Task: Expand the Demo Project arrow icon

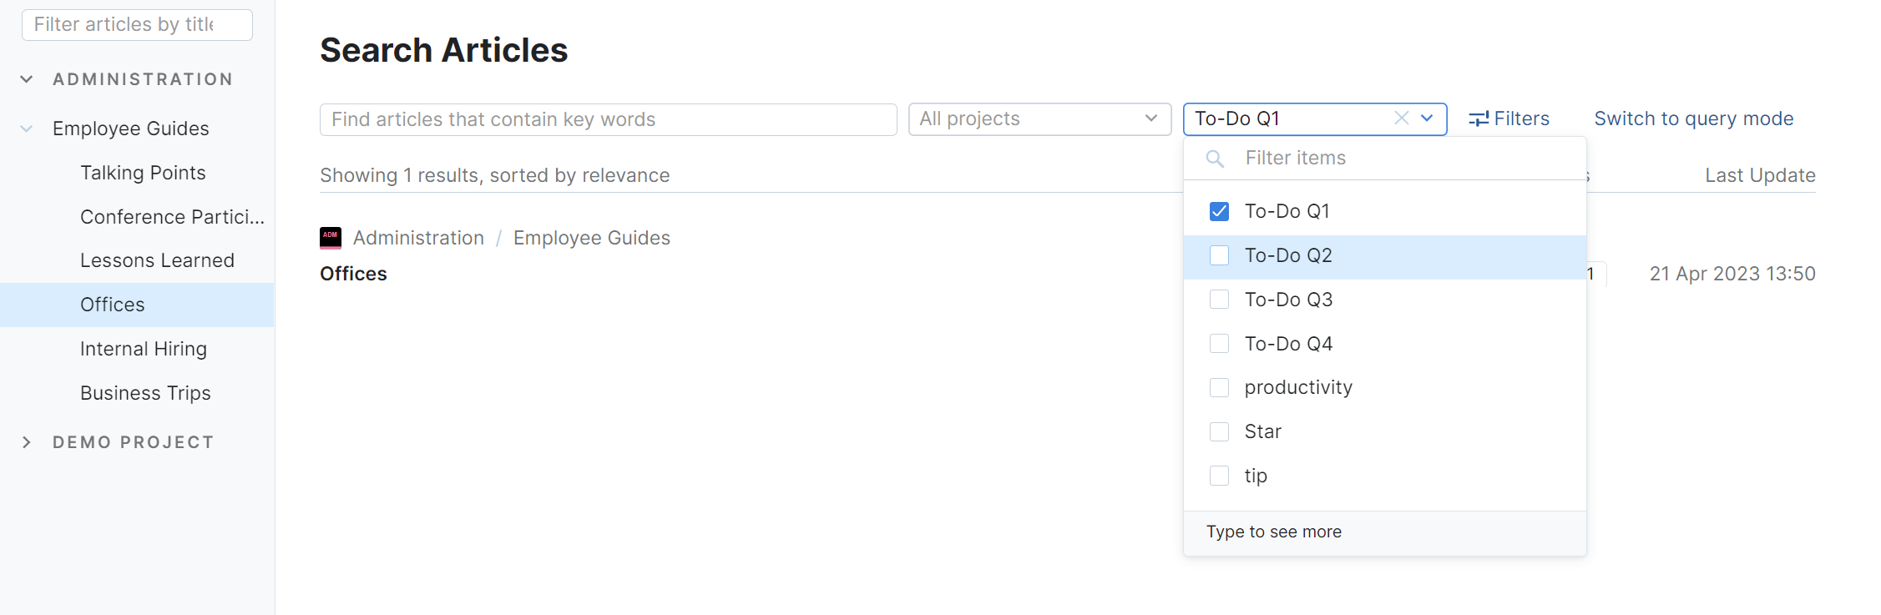Action: coord(28,441)
